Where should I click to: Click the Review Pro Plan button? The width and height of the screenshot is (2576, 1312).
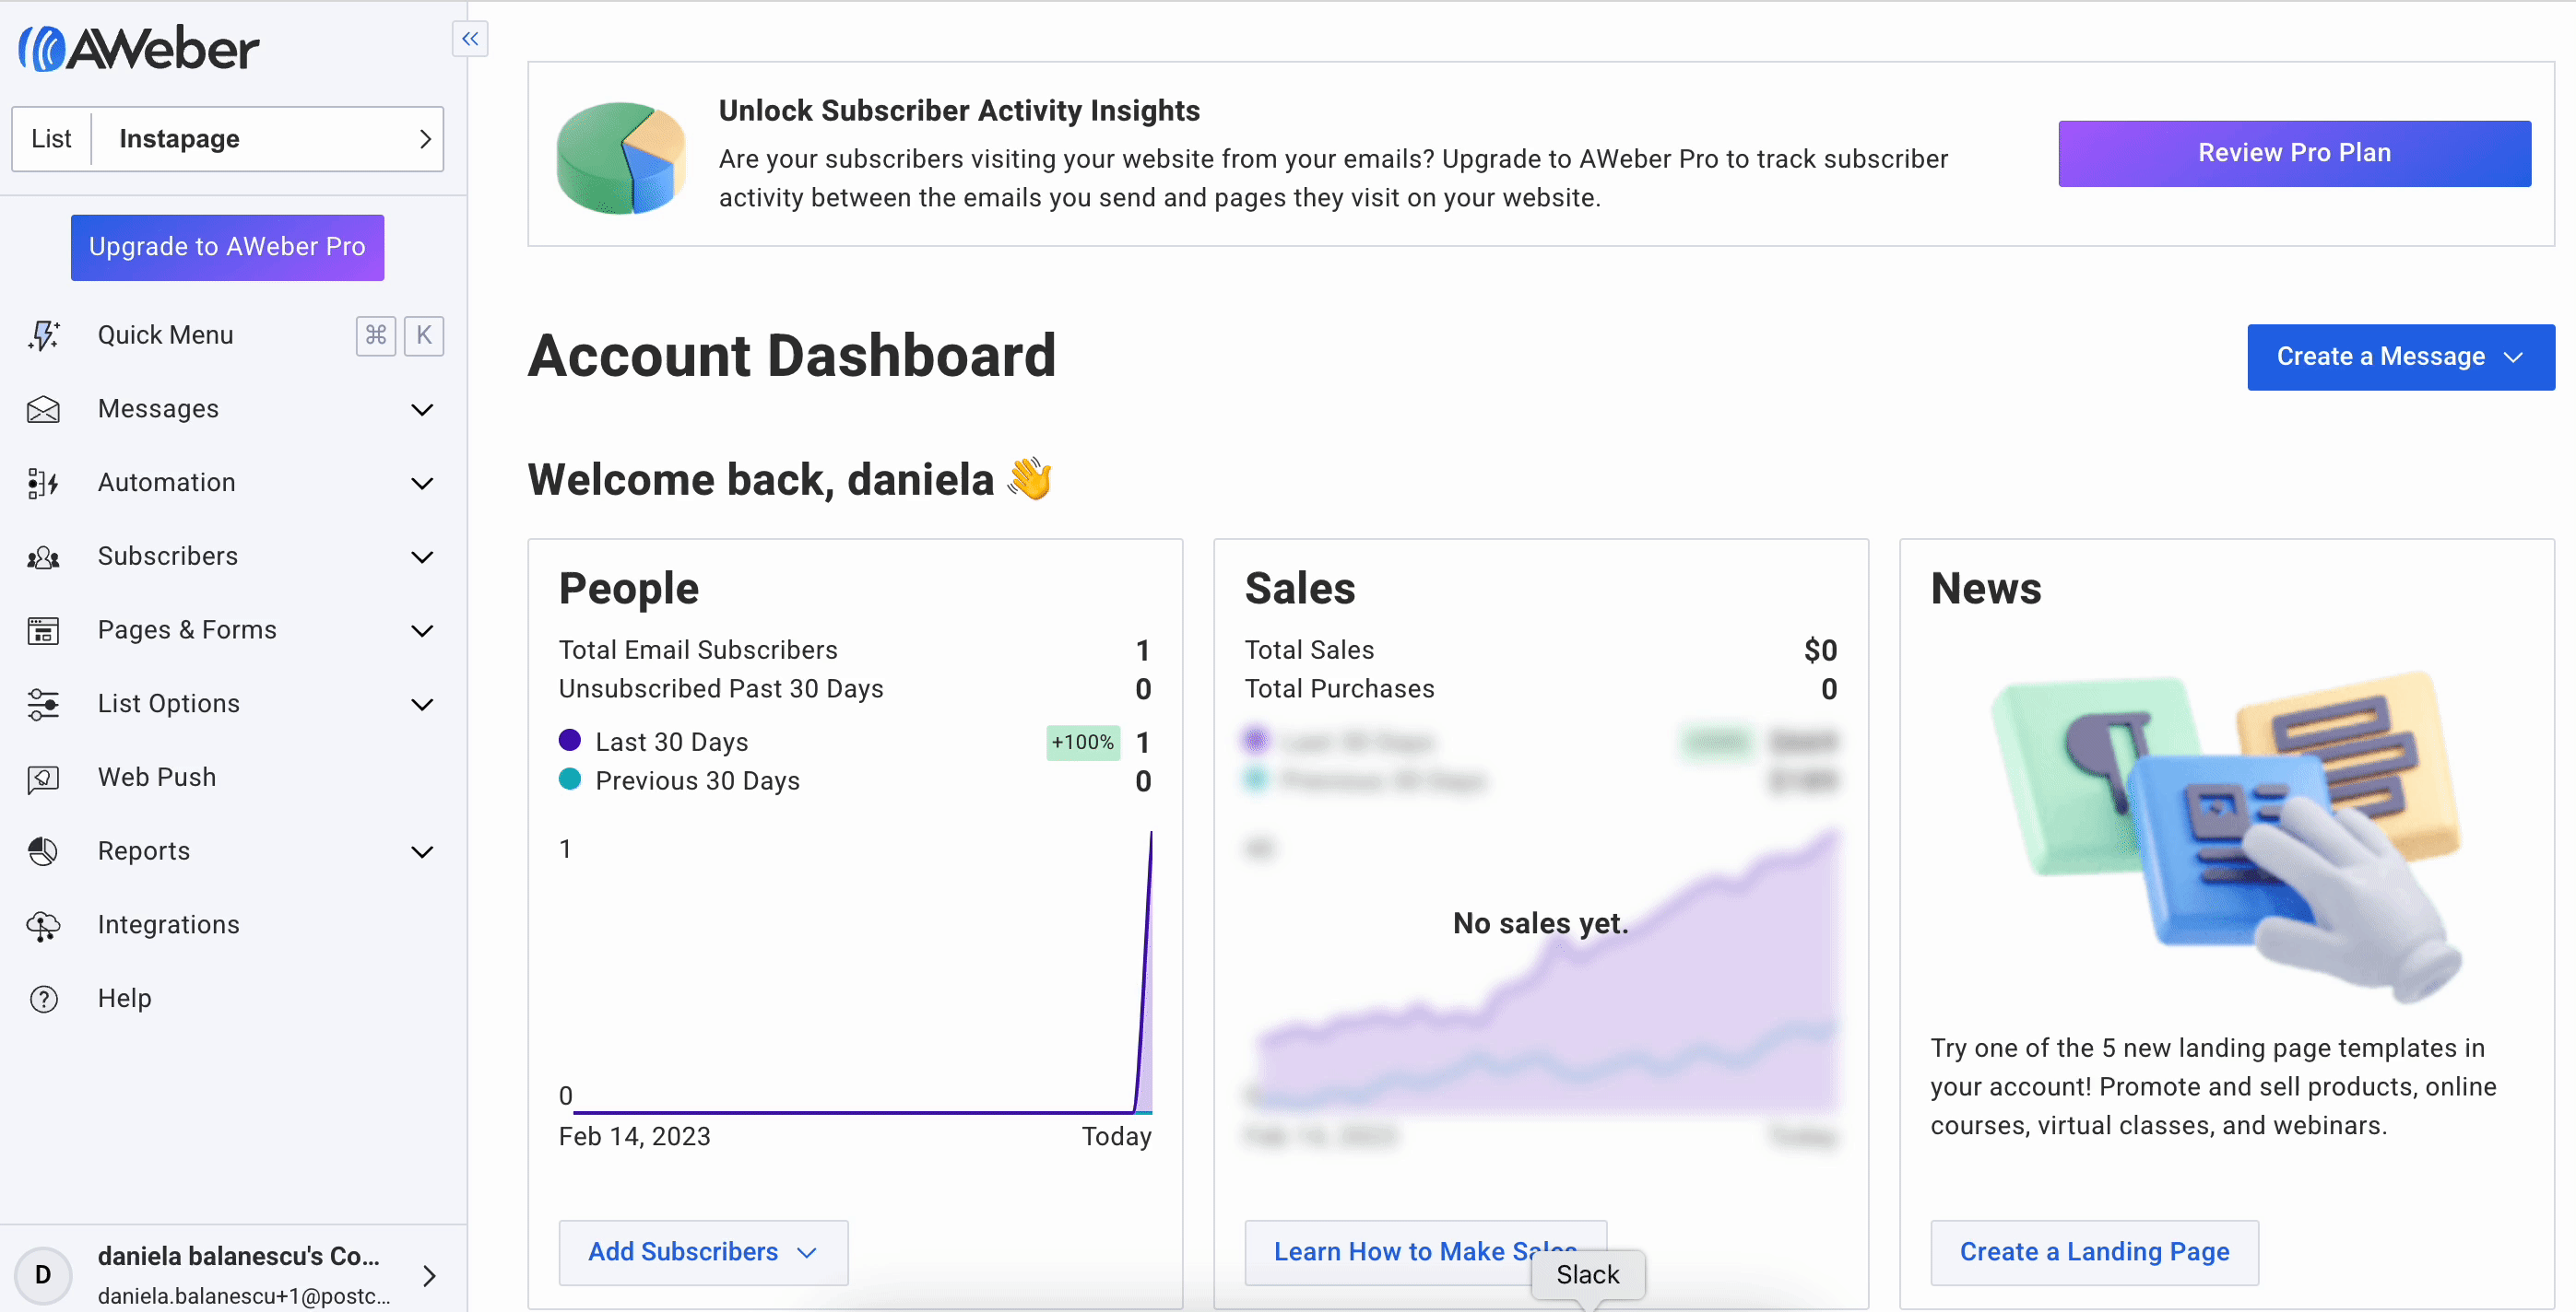pyautogui.click(x=2294, y=153)
